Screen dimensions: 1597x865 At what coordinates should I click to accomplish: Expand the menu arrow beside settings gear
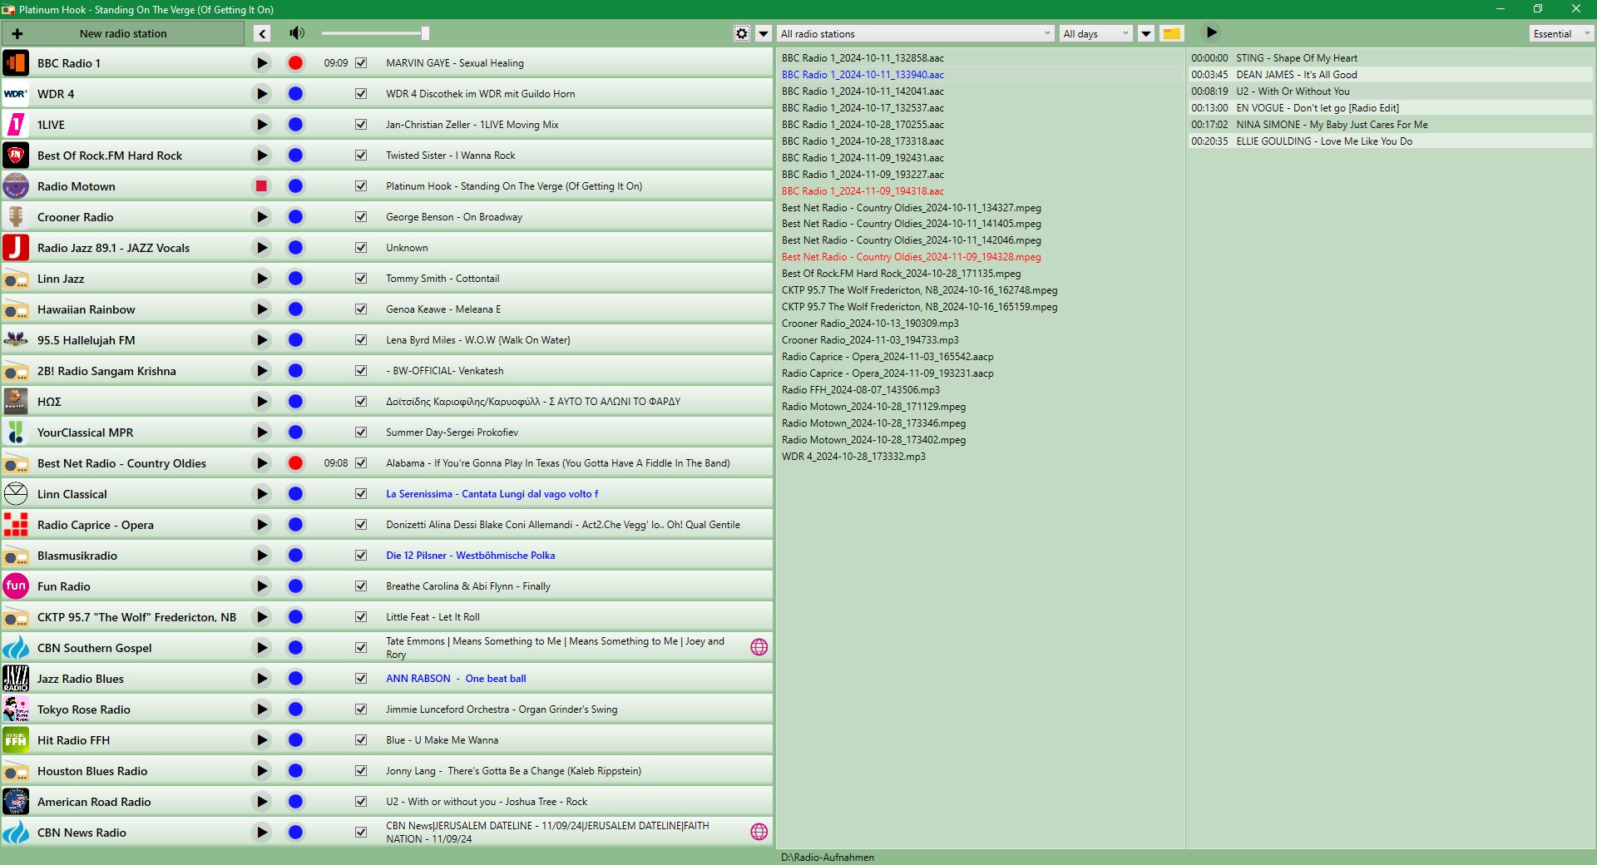764,33
